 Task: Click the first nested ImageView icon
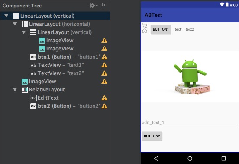pyautogui.click(x=42, y=41)
